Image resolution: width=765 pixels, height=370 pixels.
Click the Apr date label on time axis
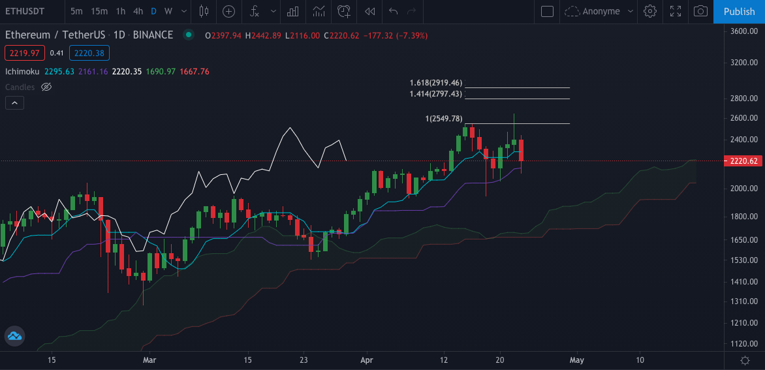(366, 360)
